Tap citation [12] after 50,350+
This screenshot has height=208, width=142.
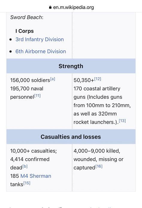(98, 79)
